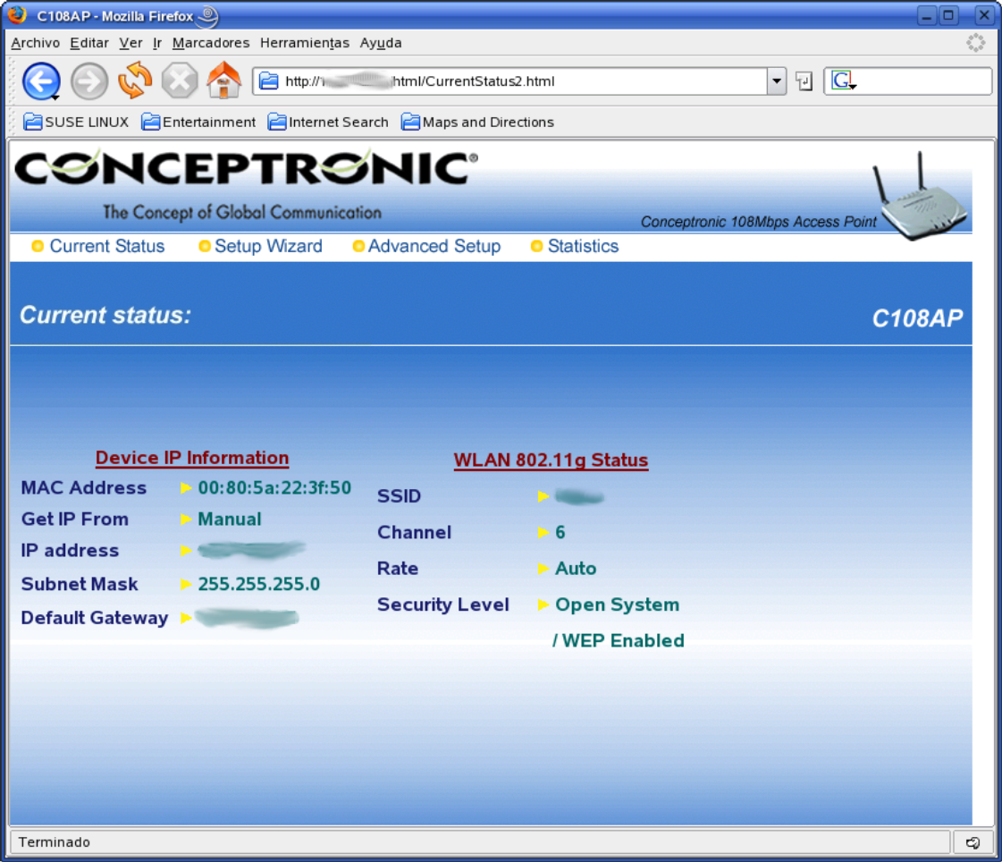Click the Go button beside address bar

(x=804, y=81)
